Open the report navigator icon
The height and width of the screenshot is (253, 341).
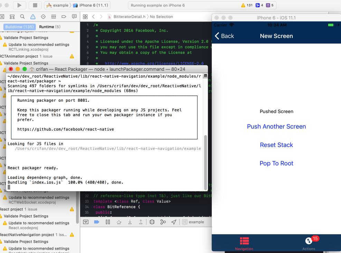point(74,17)
